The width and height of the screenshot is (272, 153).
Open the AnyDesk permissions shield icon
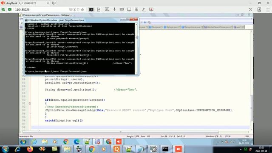(x=136, y=9)
